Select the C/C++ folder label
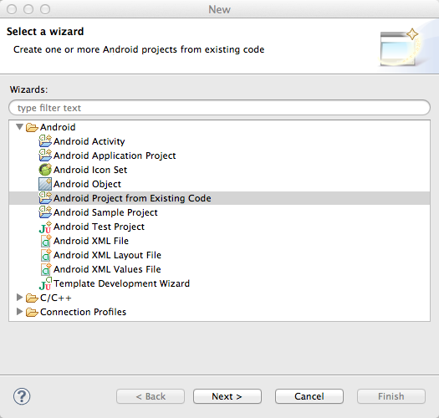Viewport: 439px width, 418px height. click(x=56, y=298)
